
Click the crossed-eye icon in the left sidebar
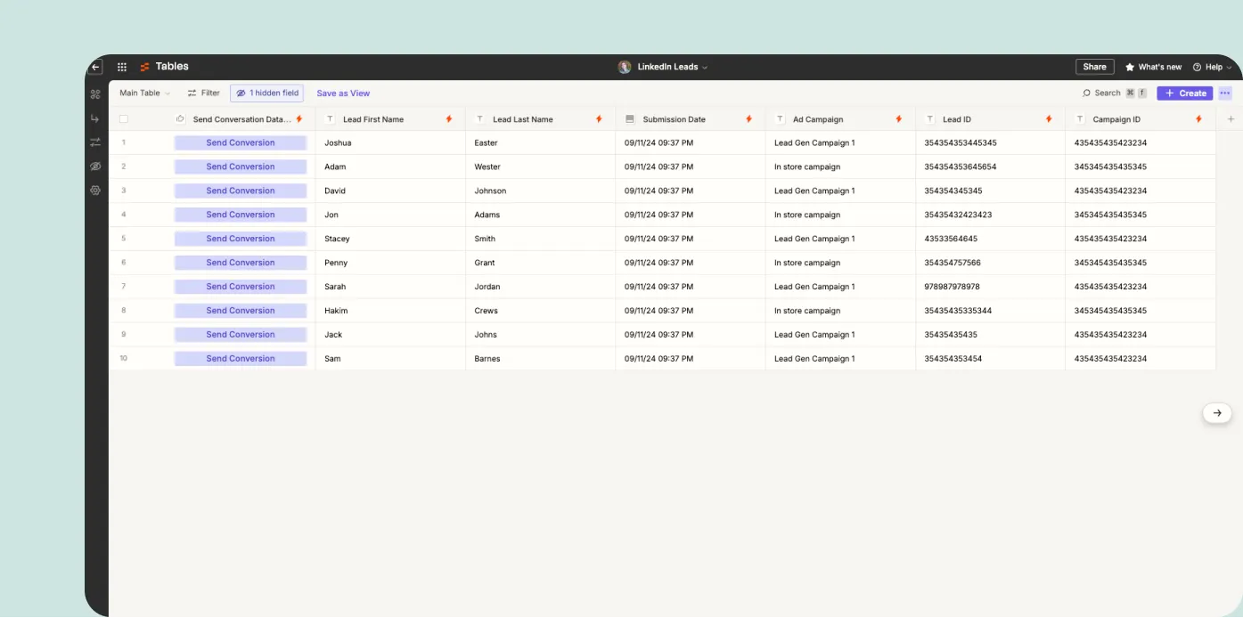(x=95, y=167)
